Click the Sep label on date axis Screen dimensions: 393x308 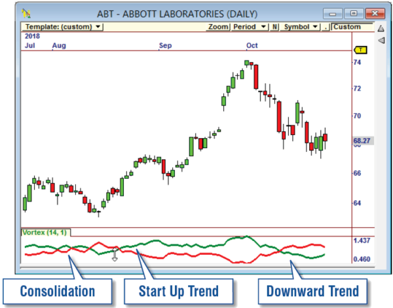166,45
